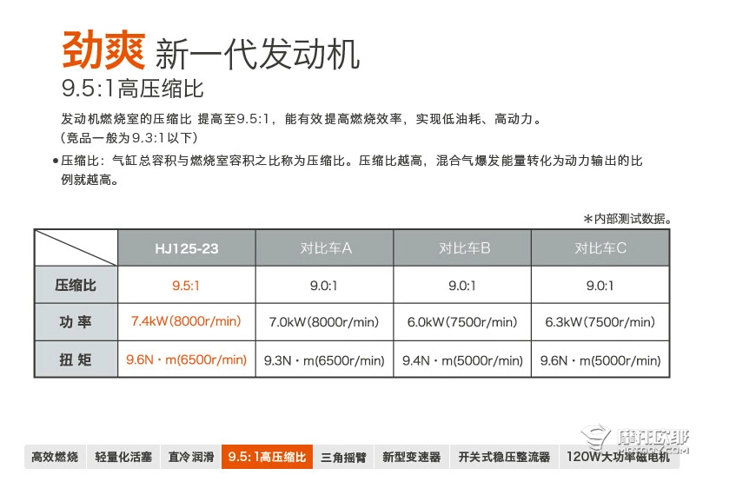The height and width of the screenshot is (488, 736).
Task: Click the 9.4N·m(5000r/min) cell
Action: click(462, 359)
